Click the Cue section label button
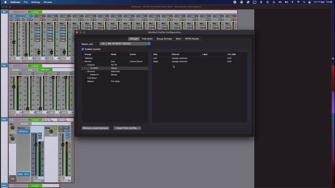The height and width of the screenshot is (188, 335). click(4, 185)
